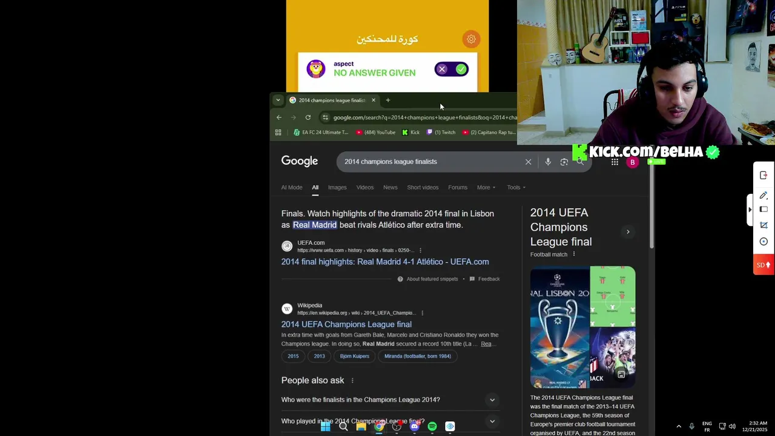The image size is (775, 436).
Task: Click the Miranda (footballer, born 1984) chip
Action: coord(418,356)
